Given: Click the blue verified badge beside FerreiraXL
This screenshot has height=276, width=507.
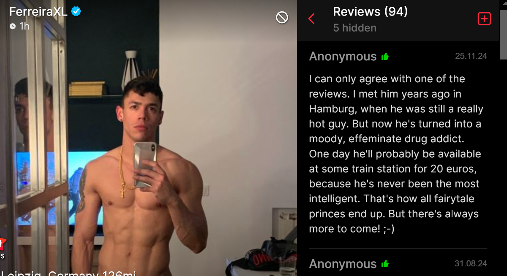Looking at the screenshot, I should pyautogui.click(x=76, y=12).
